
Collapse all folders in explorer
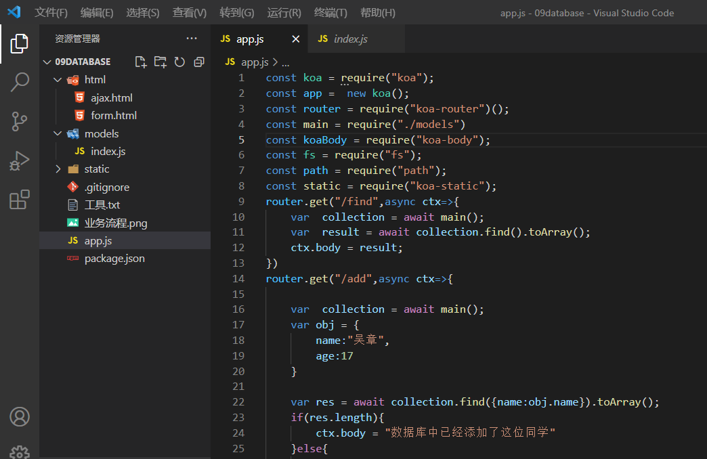199,62
